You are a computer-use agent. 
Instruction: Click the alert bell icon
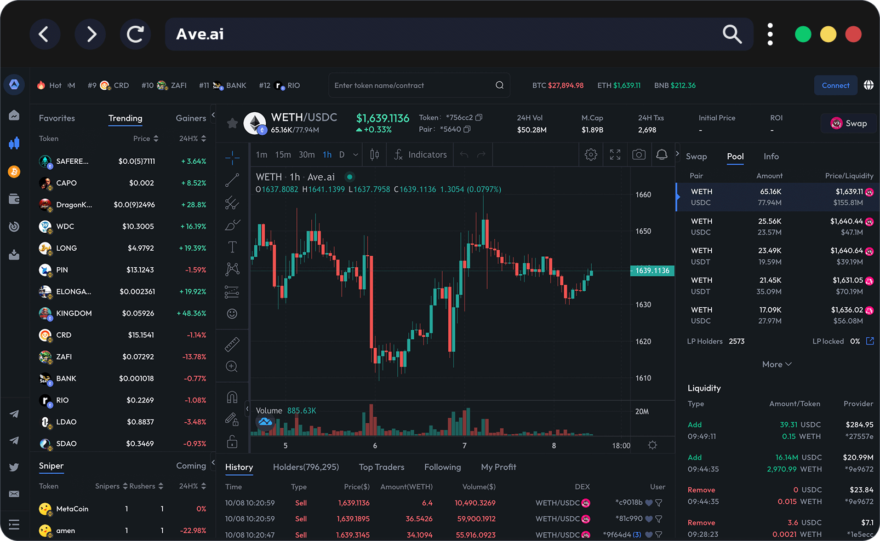(x=661, y=155)
